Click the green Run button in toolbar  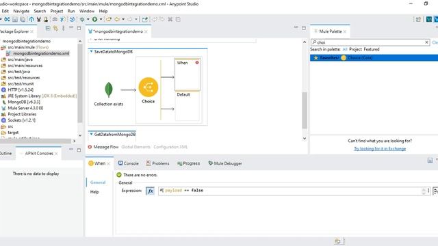point(94,19)
